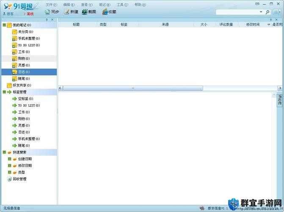
Task: Collapse the 快速搜索 section
Action: coord(4,152)
